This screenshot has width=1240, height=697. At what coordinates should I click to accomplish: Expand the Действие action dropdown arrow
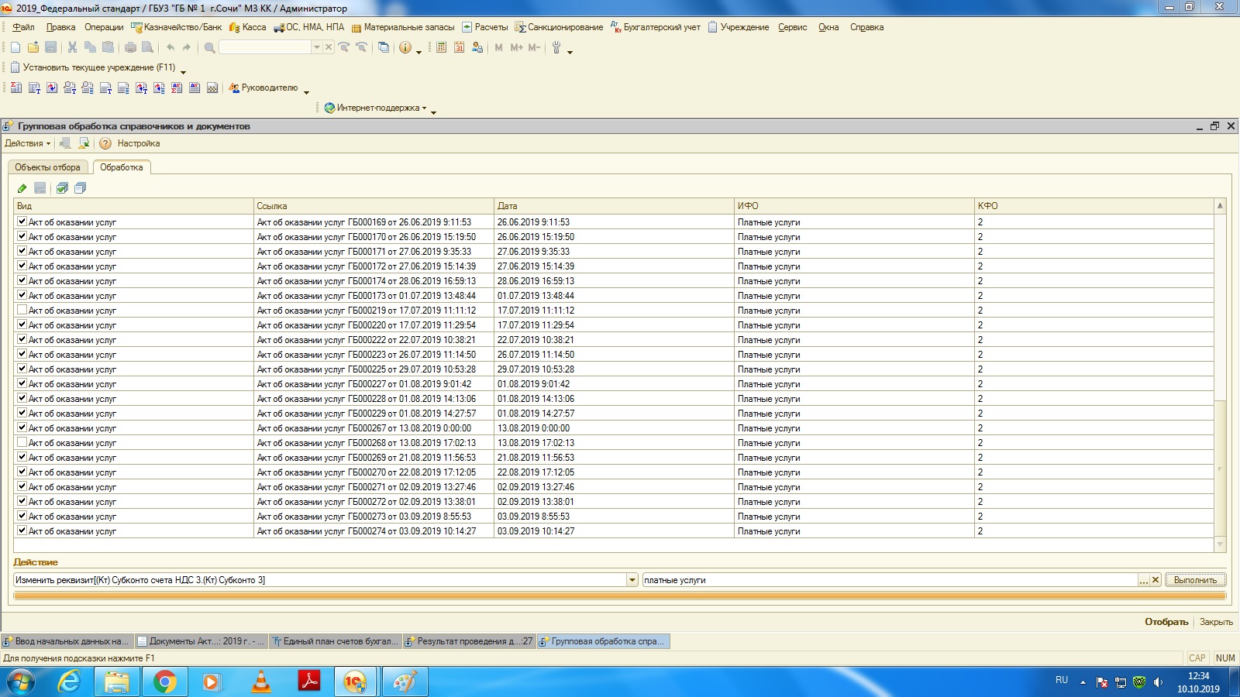(632, 580)
